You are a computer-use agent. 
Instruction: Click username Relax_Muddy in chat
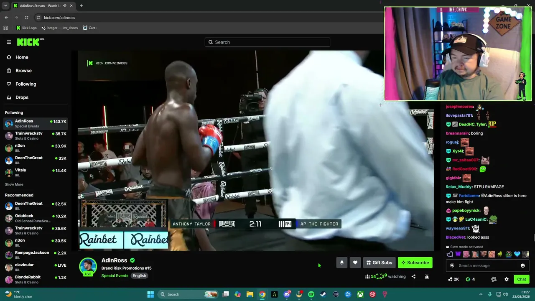coord(459,187)
